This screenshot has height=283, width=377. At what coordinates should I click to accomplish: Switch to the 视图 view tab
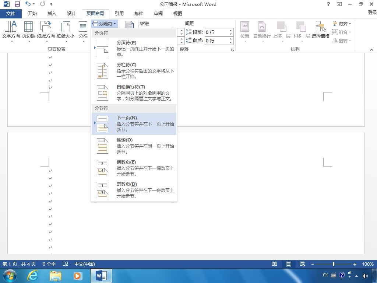coord(178,14)
